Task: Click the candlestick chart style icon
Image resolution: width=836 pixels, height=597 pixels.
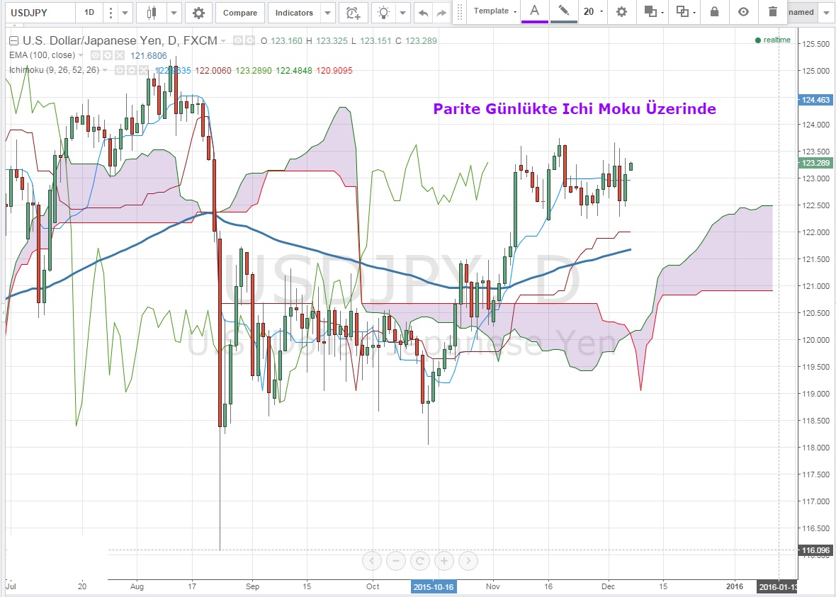Action: click(151, 13)
